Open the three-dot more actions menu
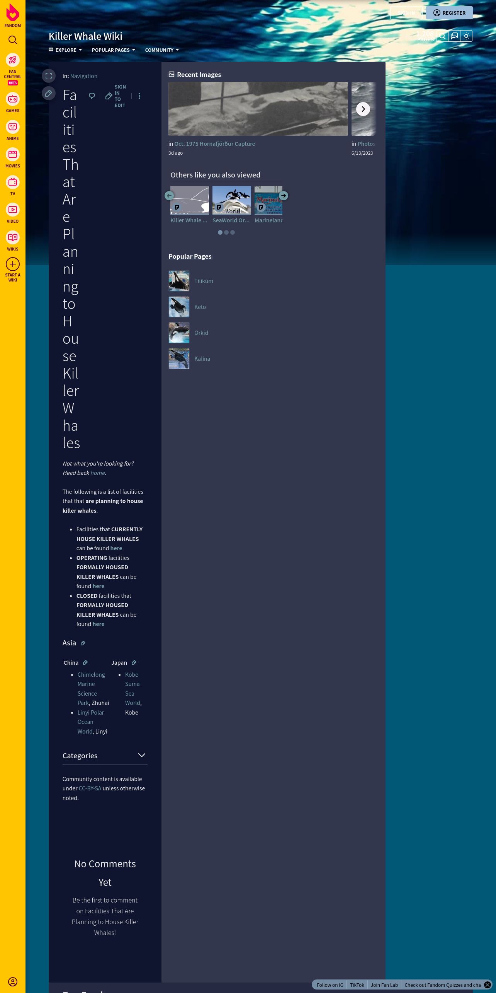The height and width of the screenshot is (993, 496). [139, 96]
